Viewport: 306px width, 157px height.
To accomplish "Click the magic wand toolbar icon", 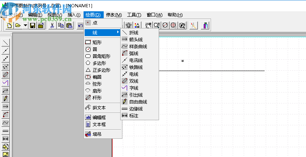I will click(x=193, y=25).
